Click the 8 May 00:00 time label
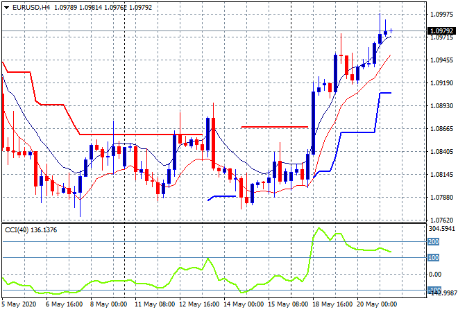This screenshot has width=458, height=312. coord(108,304)
